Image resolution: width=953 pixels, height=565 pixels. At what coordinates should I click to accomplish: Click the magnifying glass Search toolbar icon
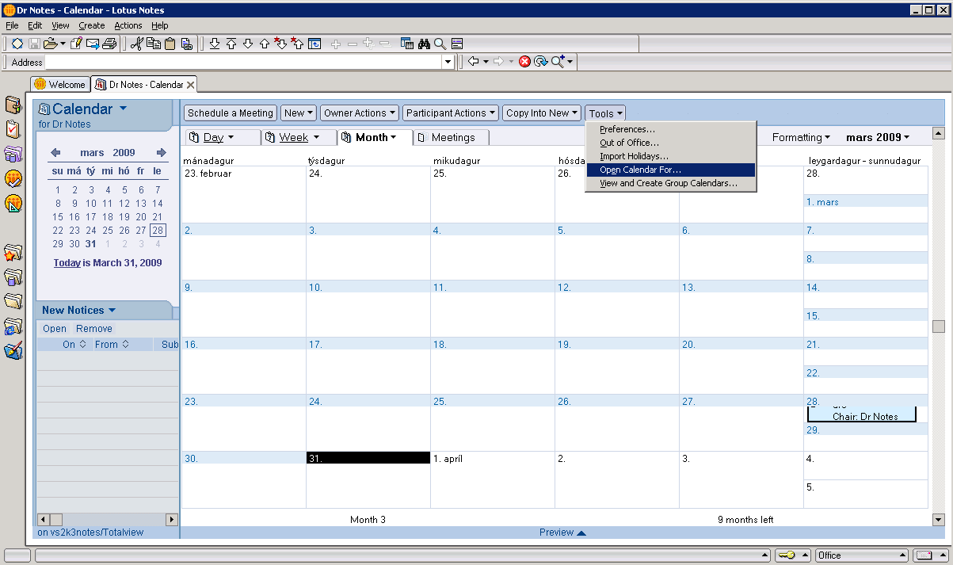(x=440, y=44)
